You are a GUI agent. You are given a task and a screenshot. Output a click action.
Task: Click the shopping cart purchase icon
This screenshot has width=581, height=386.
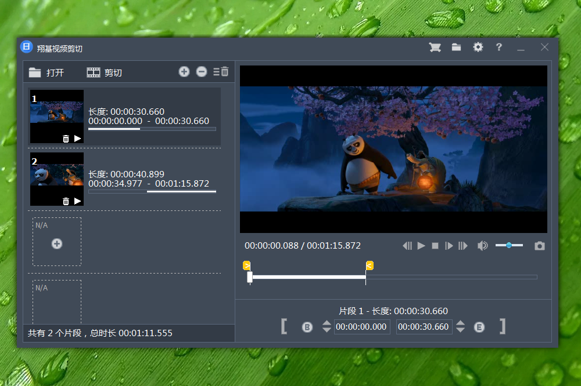click(435, 48)
